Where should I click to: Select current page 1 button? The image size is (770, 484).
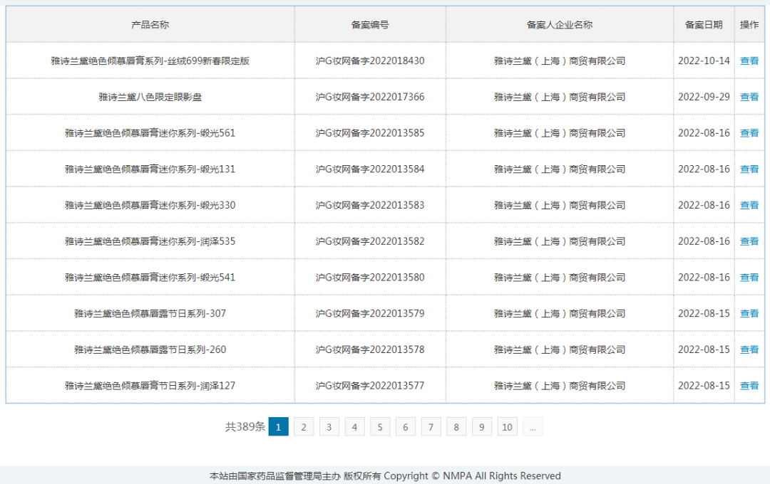(279, 426)
